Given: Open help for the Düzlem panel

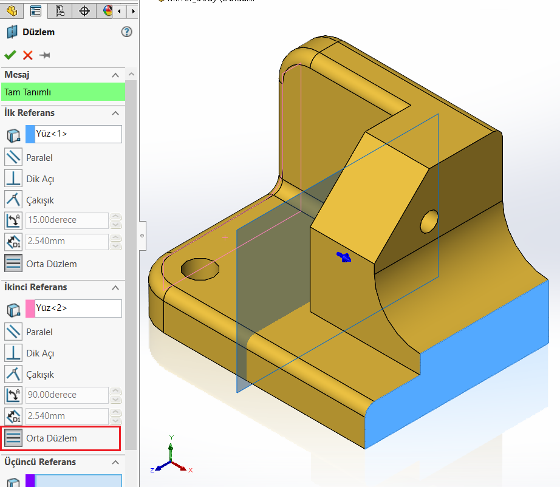Looking at the screenshot, I should [x=127, y=32].
